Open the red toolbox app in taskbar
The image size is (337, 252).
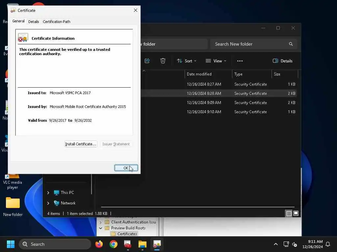[128, 244]
